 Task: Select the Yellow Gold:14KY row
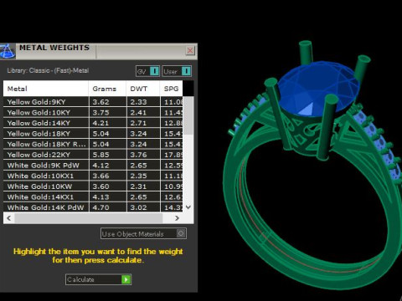(93, 123)
